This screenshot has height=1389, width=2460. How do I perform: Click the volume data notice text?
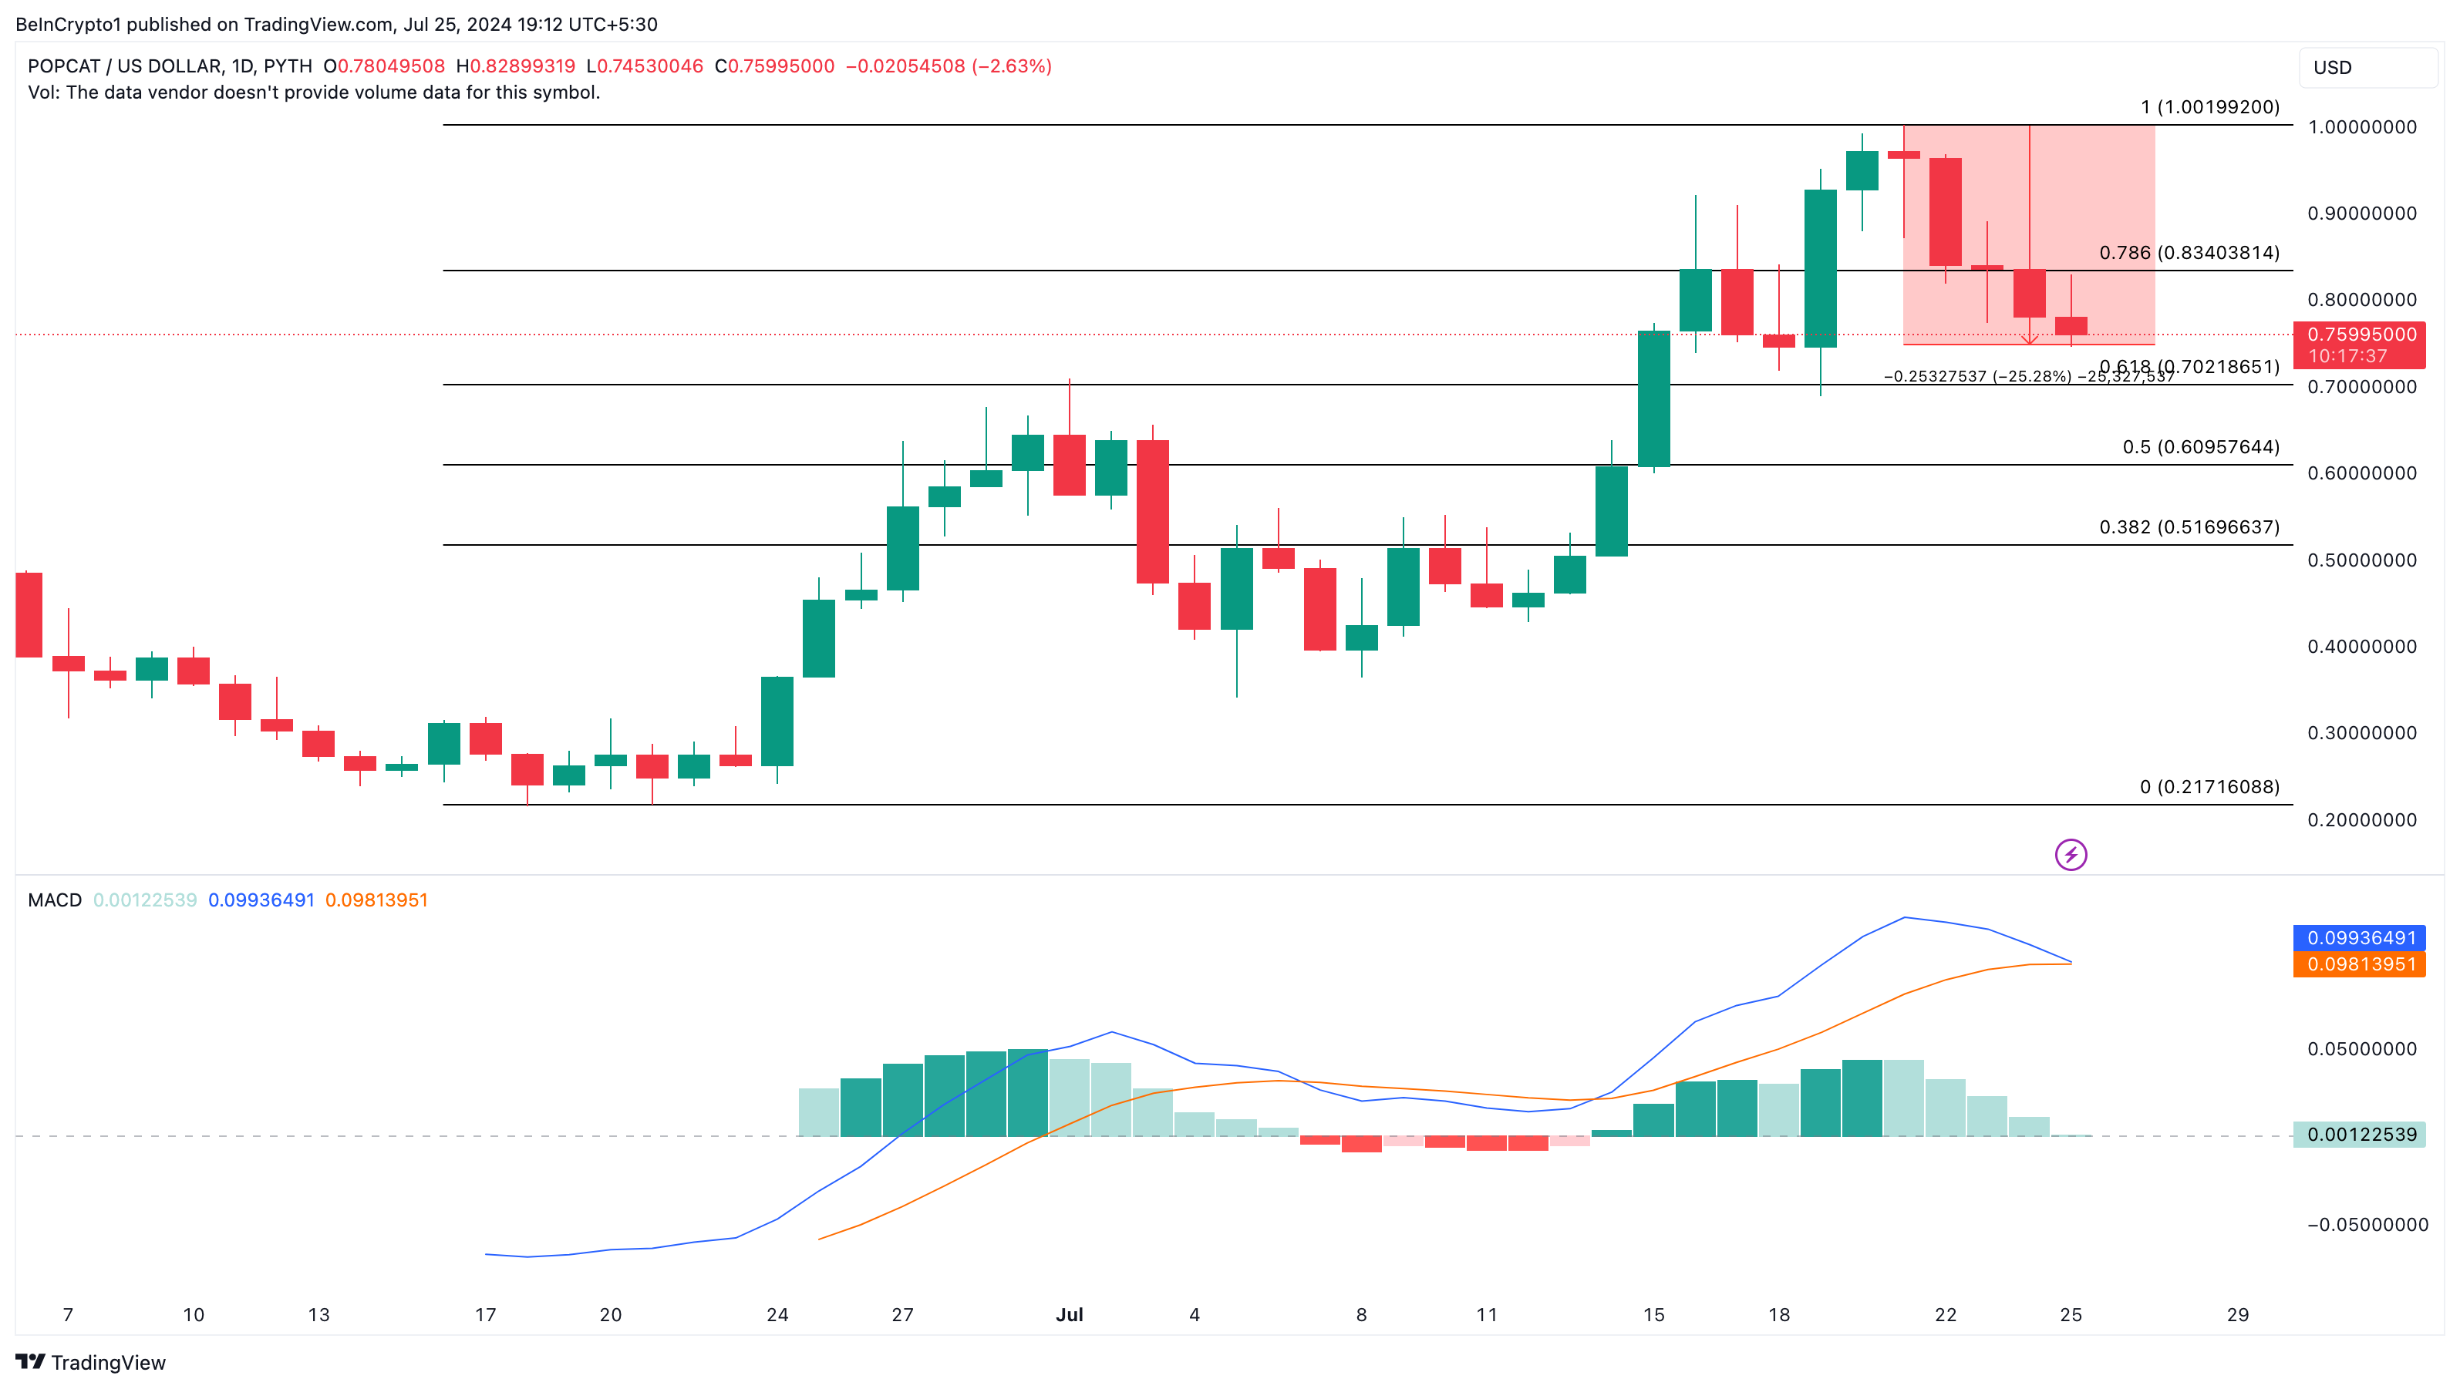click(313, 92)
